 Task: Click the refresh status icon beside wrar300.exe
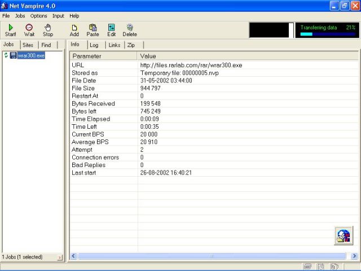pyautogui.click(x=6, y=55)
